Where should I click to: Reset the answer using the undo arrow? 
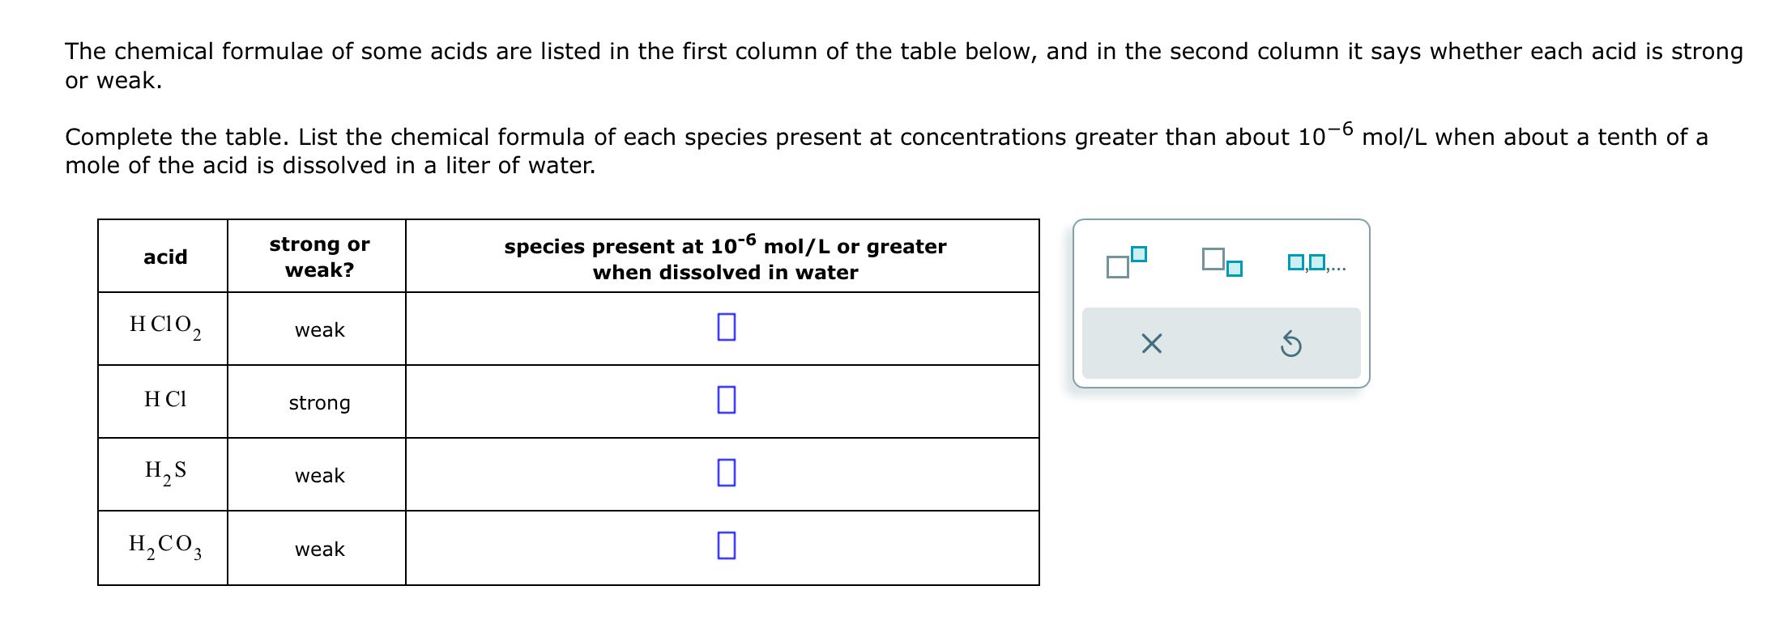coord(1290,344)
